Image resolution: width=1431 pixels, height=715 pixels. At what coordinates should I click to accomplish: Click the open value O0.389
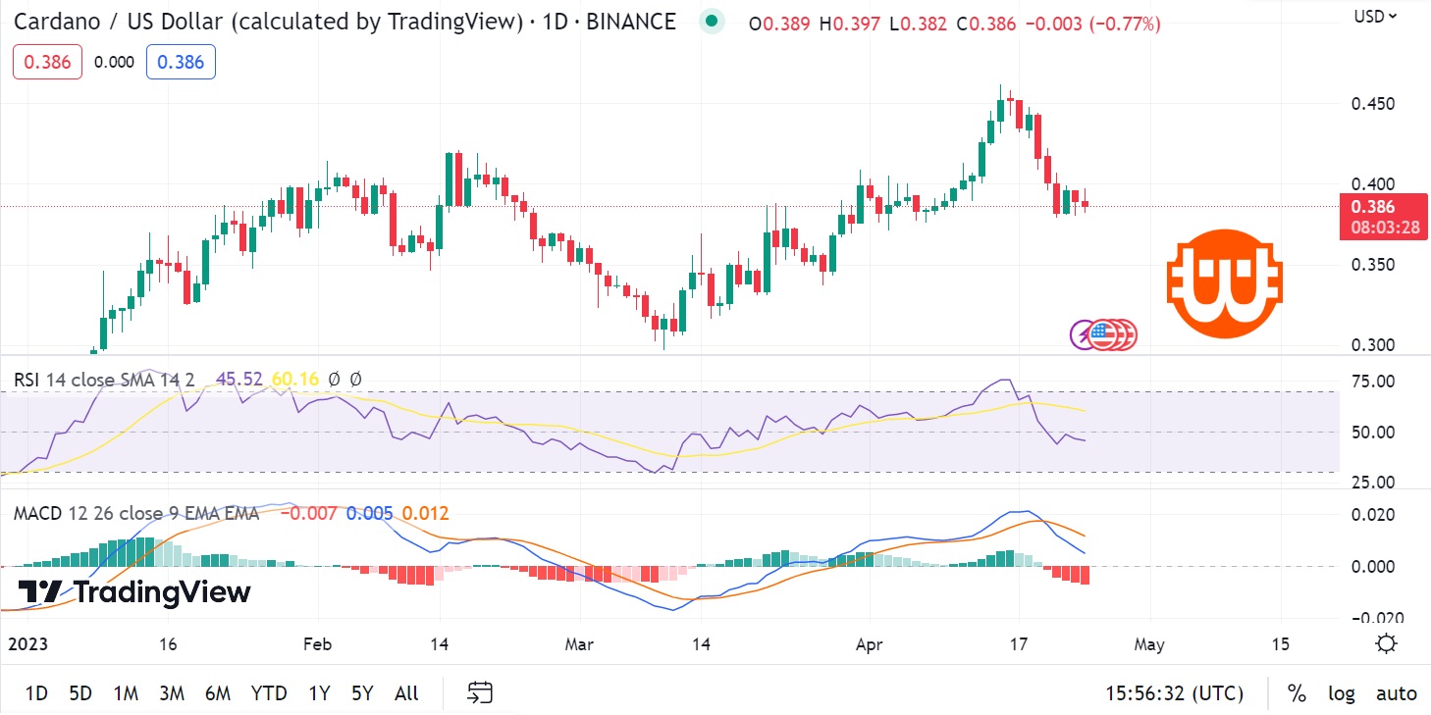tap(780, 24)
